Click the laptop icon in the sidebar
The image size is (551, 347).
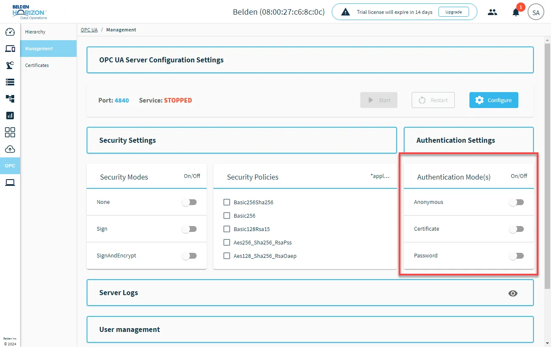[10, 182]
